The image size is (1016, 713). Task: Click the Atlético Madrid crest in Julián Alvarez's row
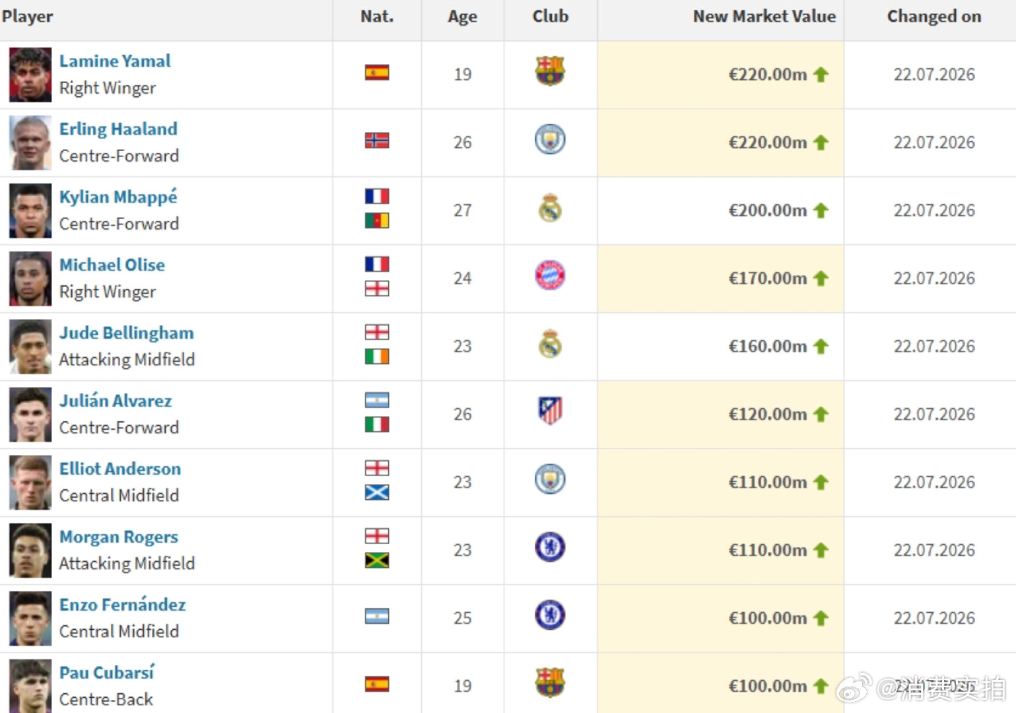(550, 411)
